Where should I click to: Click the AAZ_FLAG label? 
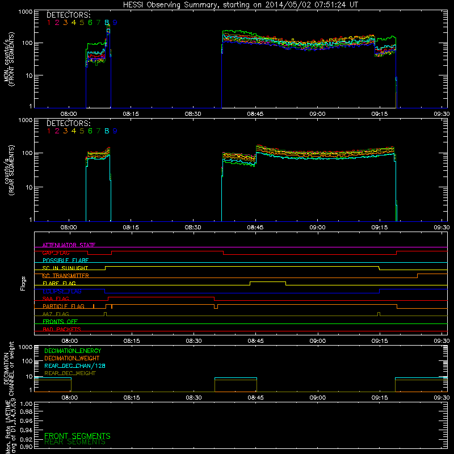pos(56,314)
